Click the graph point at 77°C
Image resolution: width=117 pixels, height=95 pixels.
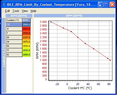108,59
